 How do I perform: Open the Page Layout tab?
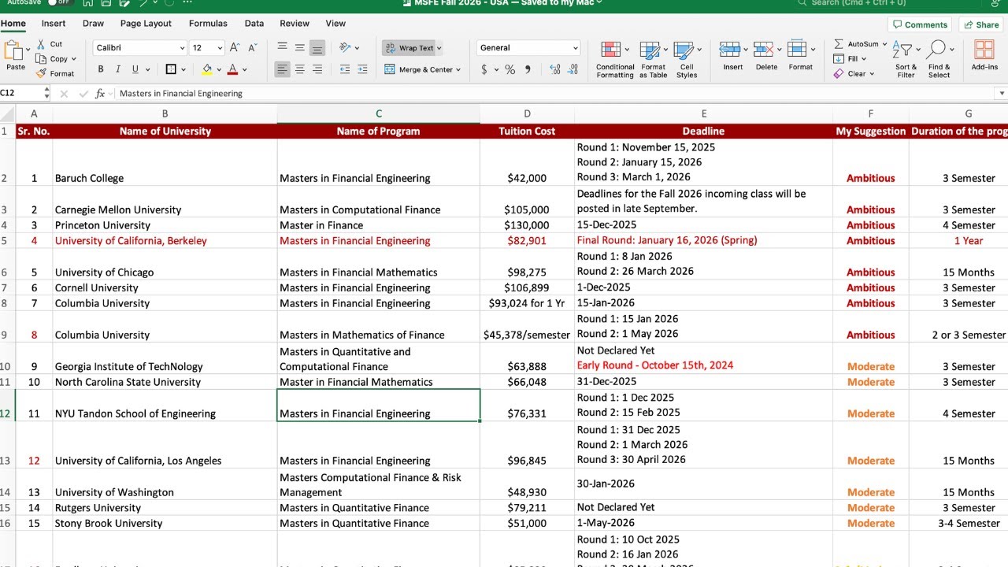point(146,24)
